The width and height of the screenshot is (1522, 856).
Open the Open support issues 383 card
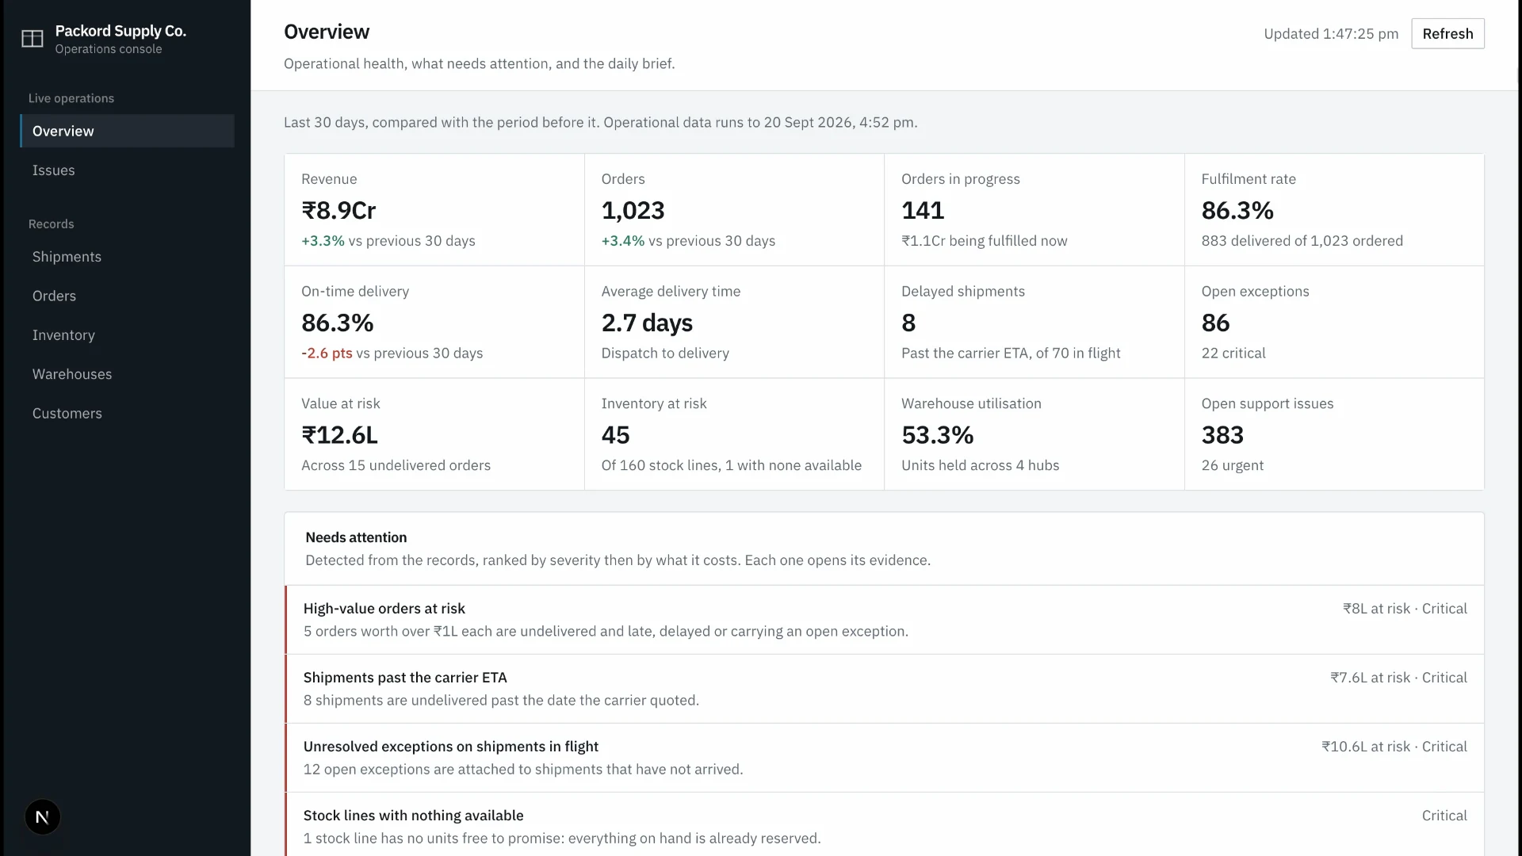1335,434
